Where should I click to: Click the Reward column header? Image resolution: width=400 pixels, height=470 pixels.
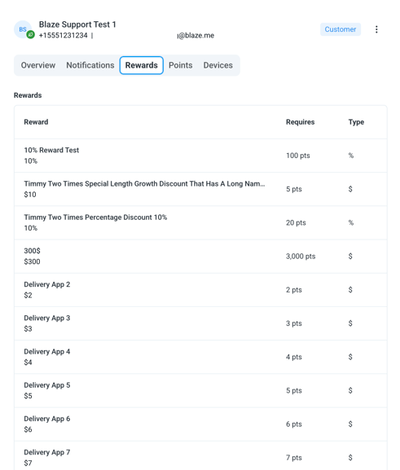pos(36,122)
